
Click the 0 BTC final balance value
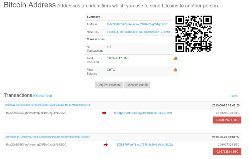point(111,70)
